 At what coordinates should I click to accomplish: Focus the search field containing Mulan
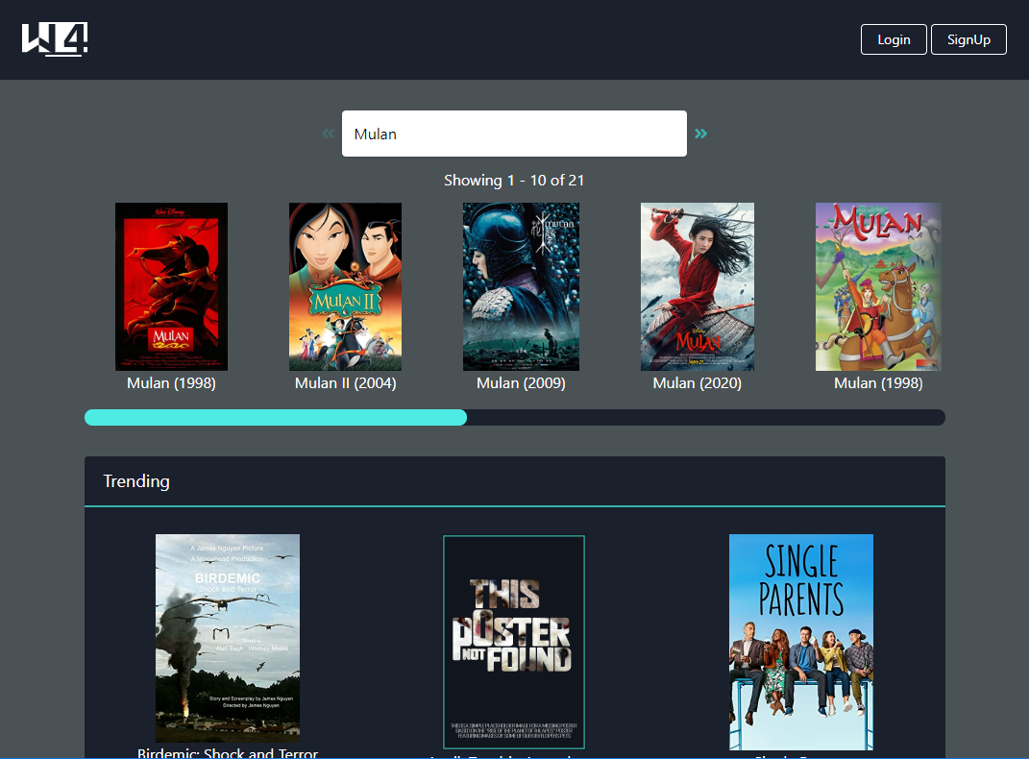515,134
